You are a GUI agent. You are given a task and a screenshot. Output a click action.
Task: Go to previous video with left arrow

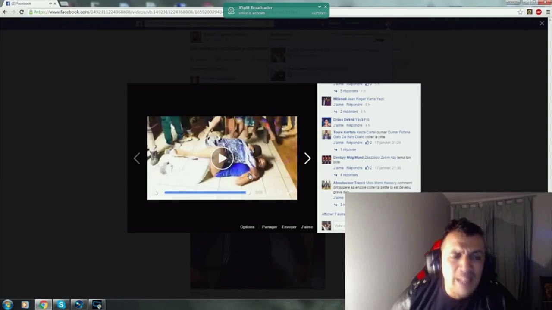click(137, 158)
